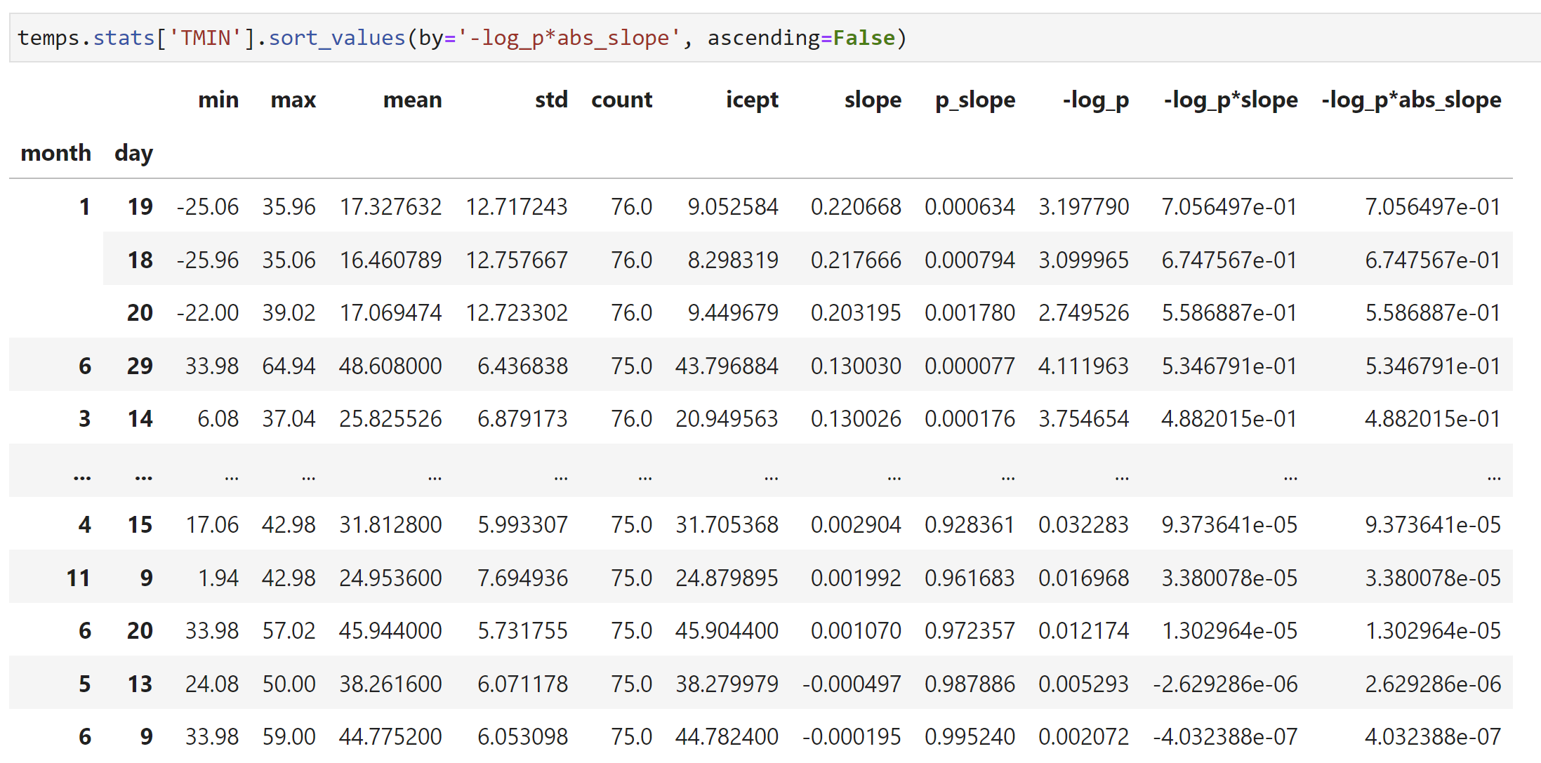Click the '-log_p*abs_slope' column header
This screenshot has width=1541, height=763.
click(x=1411, y=100)
